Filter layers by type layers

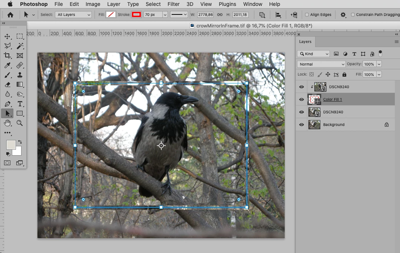[x=354, y=54]
